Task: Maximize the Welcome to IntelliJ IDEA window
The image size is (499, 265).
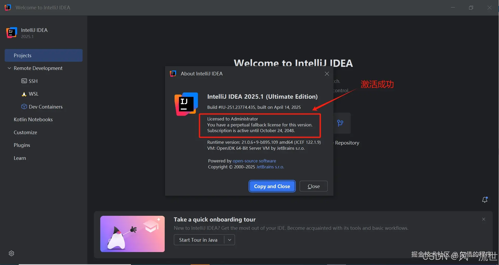Action: [471, 8]
